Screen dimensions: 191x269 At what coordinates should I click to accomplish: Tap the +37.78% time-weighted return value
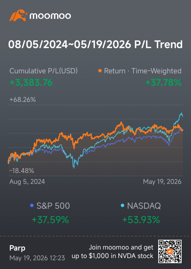point(163,82)
